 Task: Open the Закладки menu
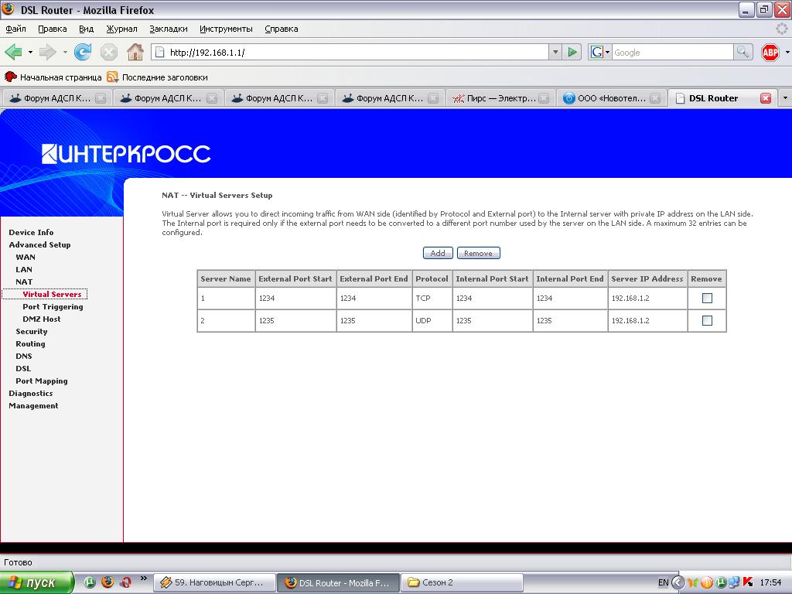[x=168, y=29]
